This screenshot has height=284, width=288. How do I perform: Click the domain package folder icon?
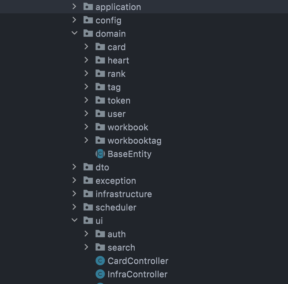click(x=88, y=33)
